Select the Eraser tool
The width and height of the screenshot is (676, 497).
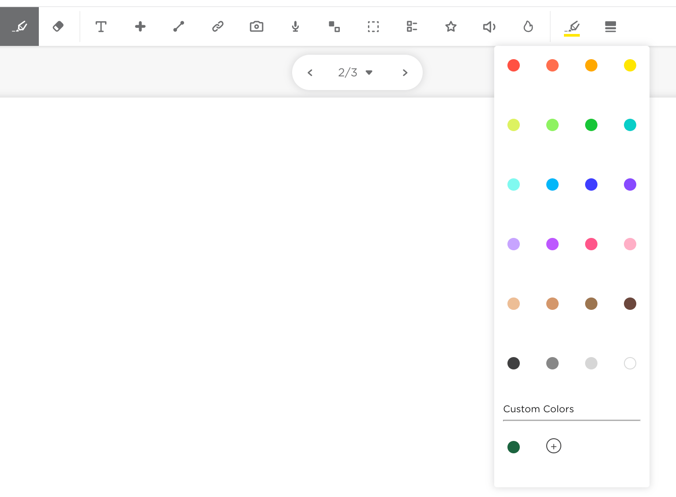pos(58,26)
